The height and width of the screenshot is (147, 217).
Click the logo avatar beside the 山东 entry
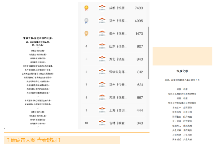click(x=102, y=46)
